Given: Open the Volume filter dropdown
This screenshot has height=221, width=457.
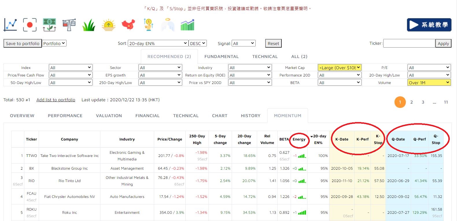Looking at the screenshot, I should 429,83.
